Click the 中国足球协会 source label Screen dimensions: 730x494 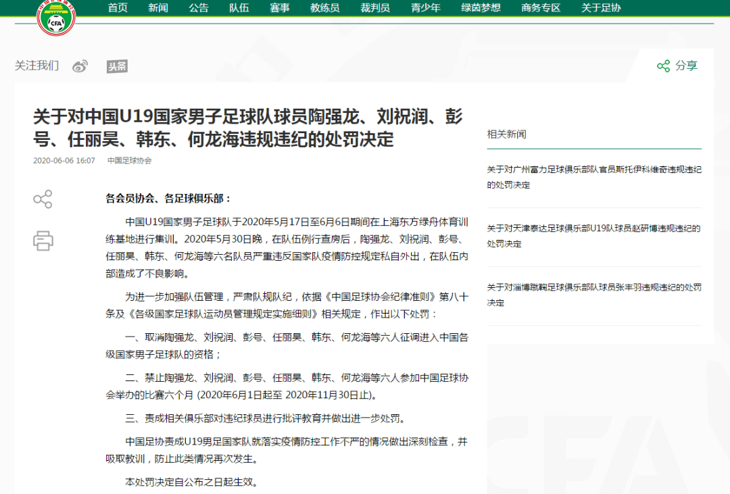coord(129,161)
